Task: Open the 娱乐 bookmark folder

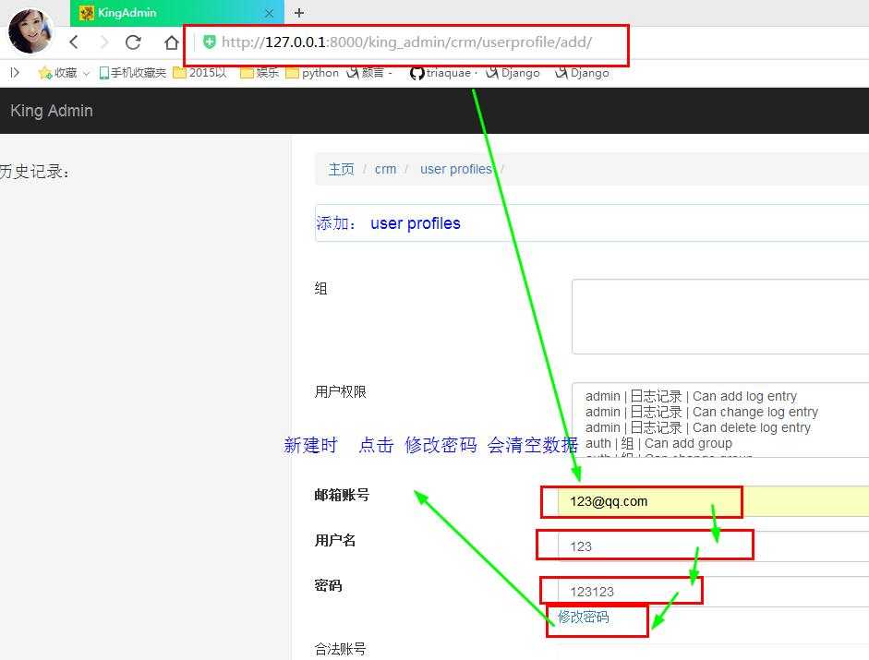Action: tap(259, 73)
